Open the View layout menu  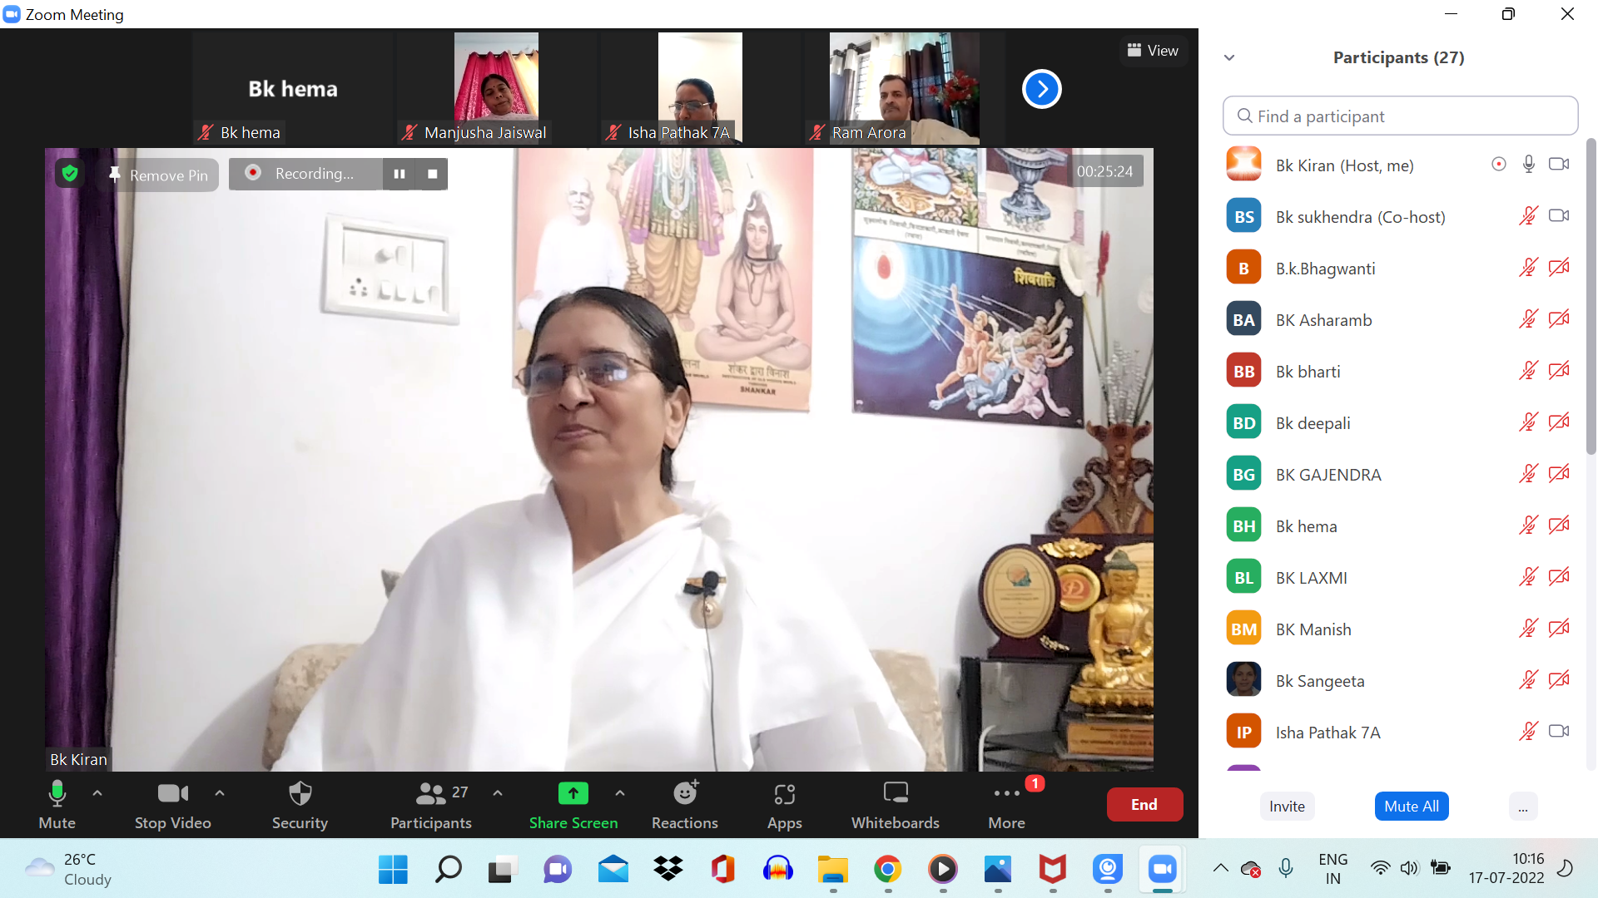[x=1153, y=51]
